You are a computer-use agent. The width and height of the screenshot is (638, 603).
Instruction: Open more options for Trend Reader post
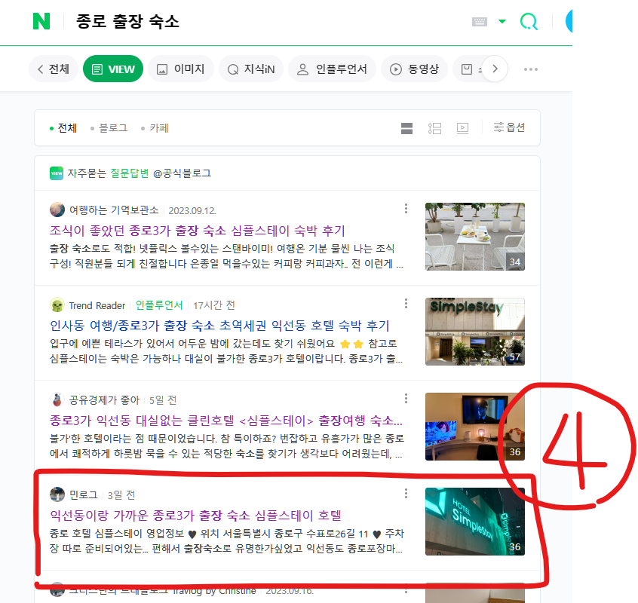[x=406, y=303]
